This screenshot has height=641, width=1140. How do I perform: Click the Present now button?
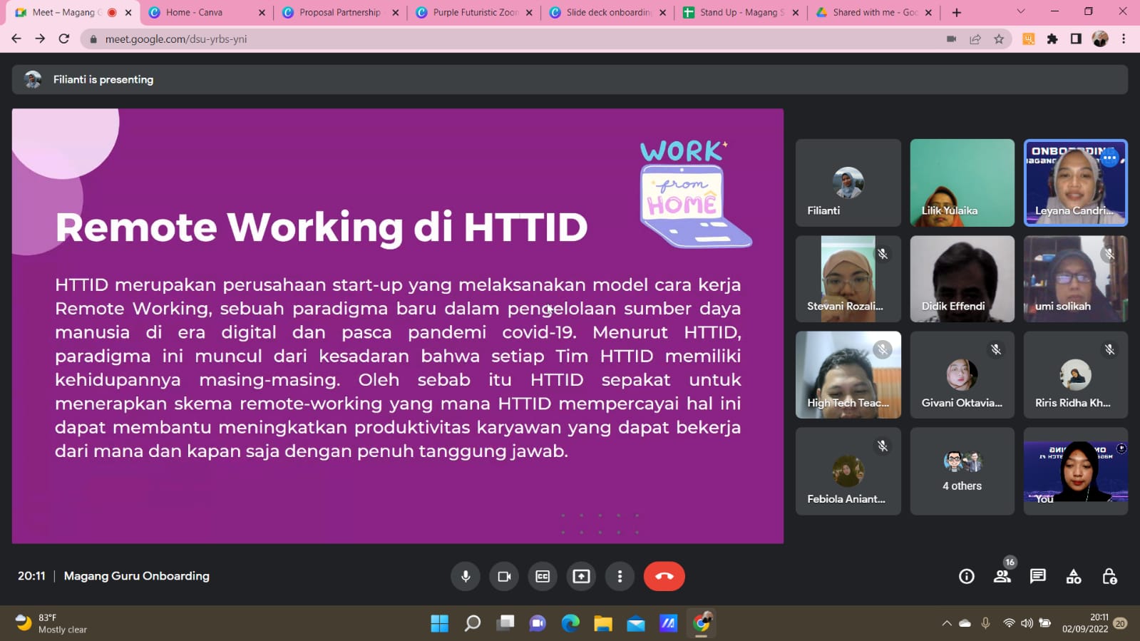pyautogui.click(x=581, y=576)
